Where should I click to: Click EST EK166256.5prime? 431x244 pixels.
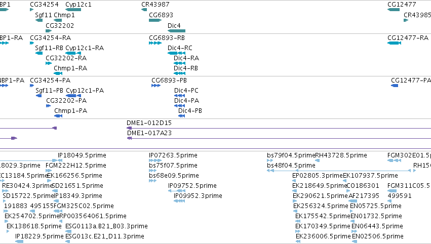pos(75,176)
